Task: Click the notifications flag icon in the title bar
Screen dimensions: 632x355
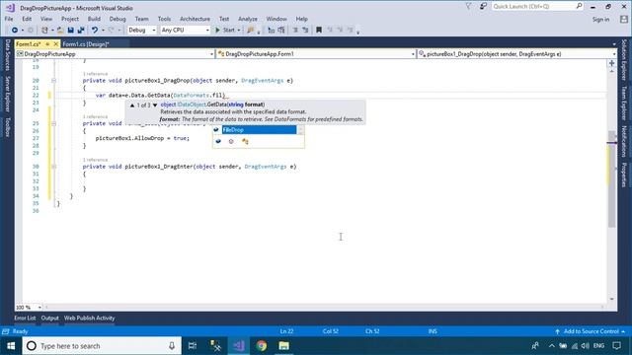Action: tap(468, 7)
